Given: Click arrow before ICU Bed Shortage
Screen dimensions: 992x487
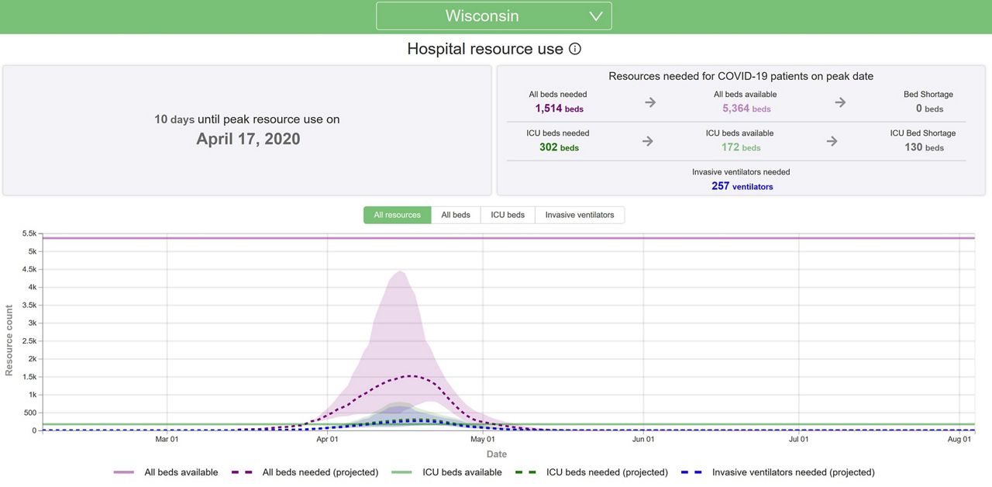Looking at the screenshot, I should [832, 141].
